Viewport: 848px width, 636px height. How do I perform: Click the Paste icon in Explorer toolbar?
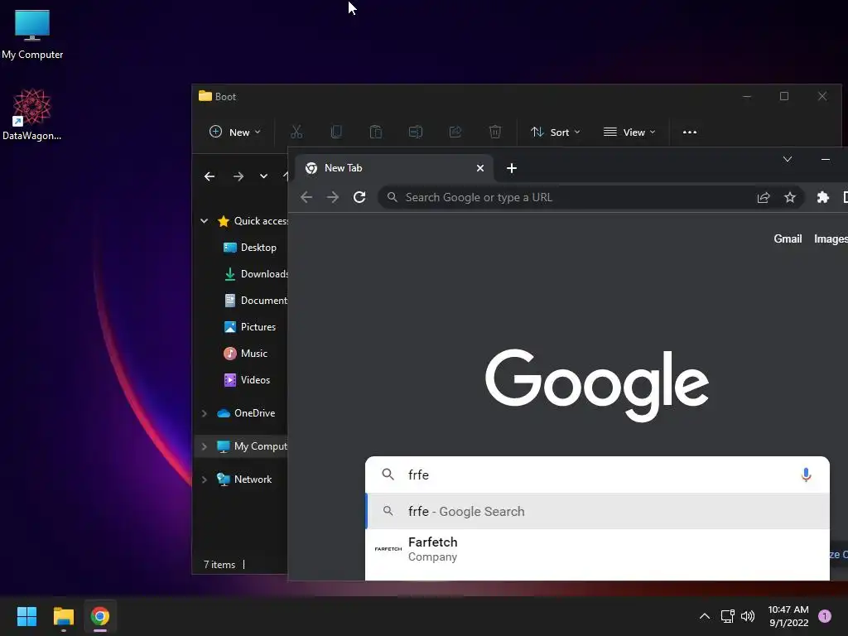376,132
